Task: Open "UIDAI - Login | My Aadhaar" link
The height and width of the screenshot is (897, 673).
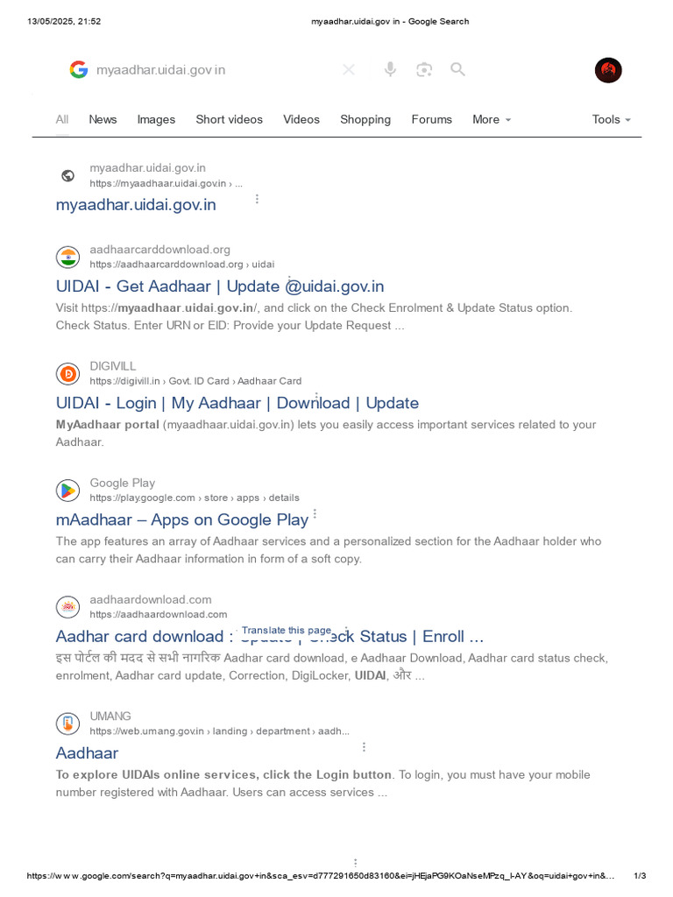Action: point(237,403)
